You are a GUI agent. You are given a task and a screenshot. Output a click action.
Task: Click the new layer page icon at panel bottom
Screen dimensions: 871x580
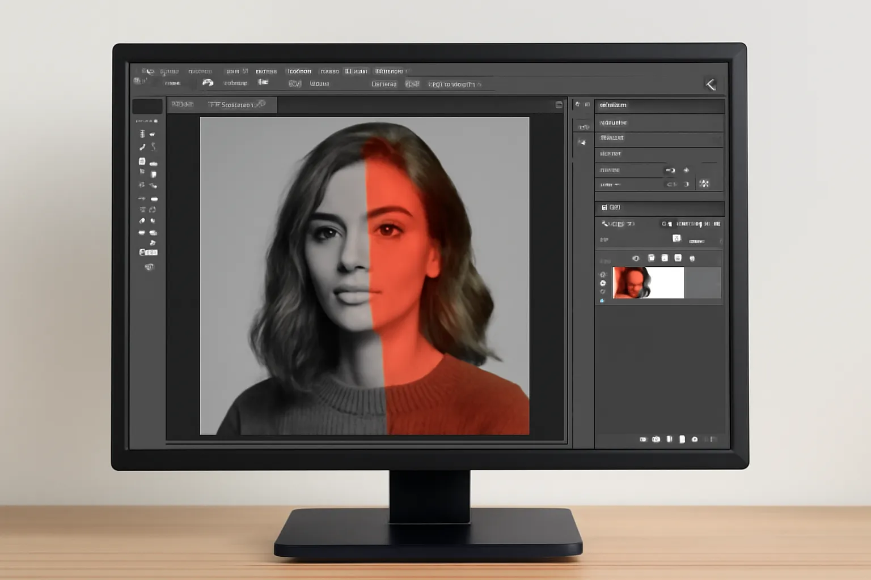click(682, 439)
